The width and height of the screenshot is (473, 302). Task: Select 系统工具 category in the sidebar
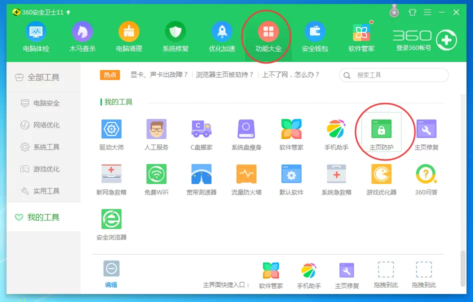[43, 147]
